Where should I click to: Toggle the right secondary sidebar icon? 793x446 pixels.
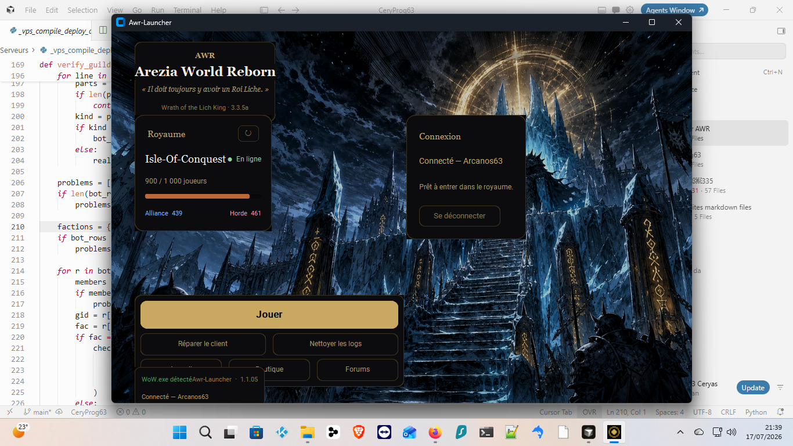pyautogui.click(x=781, y=31)
